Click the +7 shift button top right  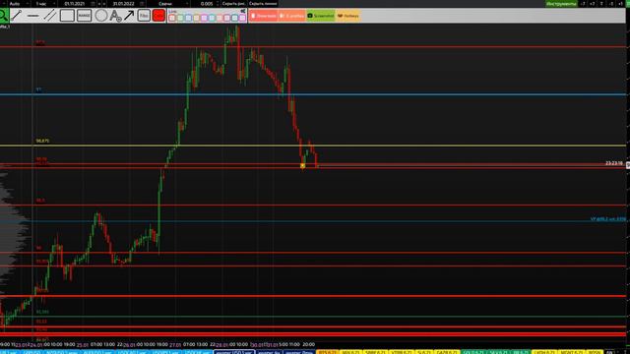click(x=592, y=4)
